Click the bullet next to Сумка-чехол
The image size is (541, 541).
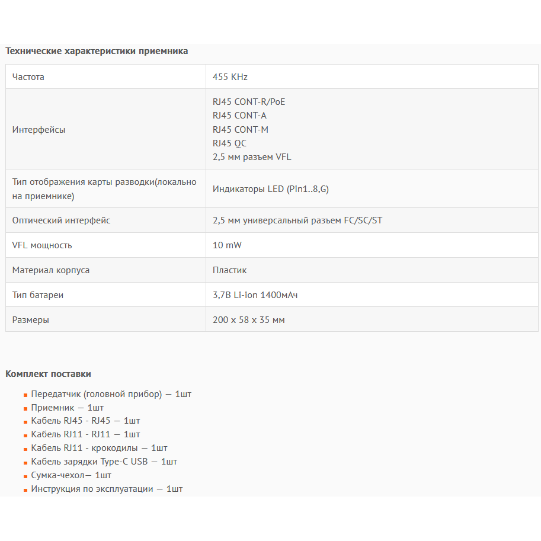tap(24, 476)
